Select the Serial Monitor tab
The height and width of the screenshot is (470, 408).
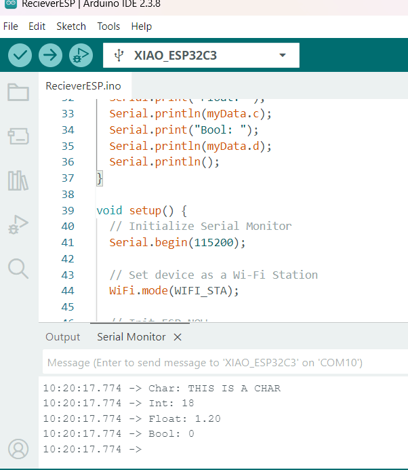pos(131,337)
